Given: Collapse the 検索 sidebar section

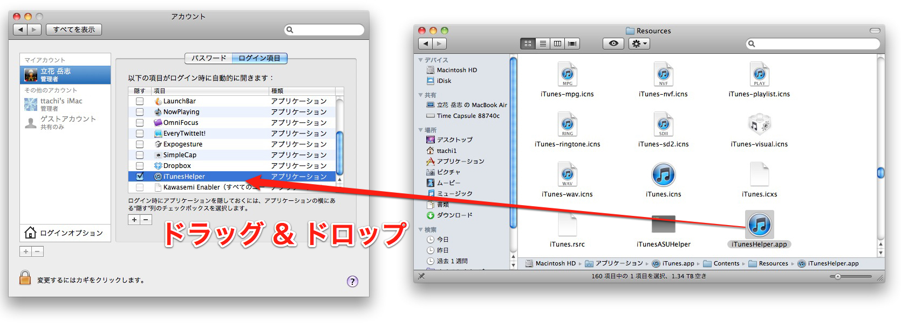Looking at the screenshot, I should click(421, 229).
